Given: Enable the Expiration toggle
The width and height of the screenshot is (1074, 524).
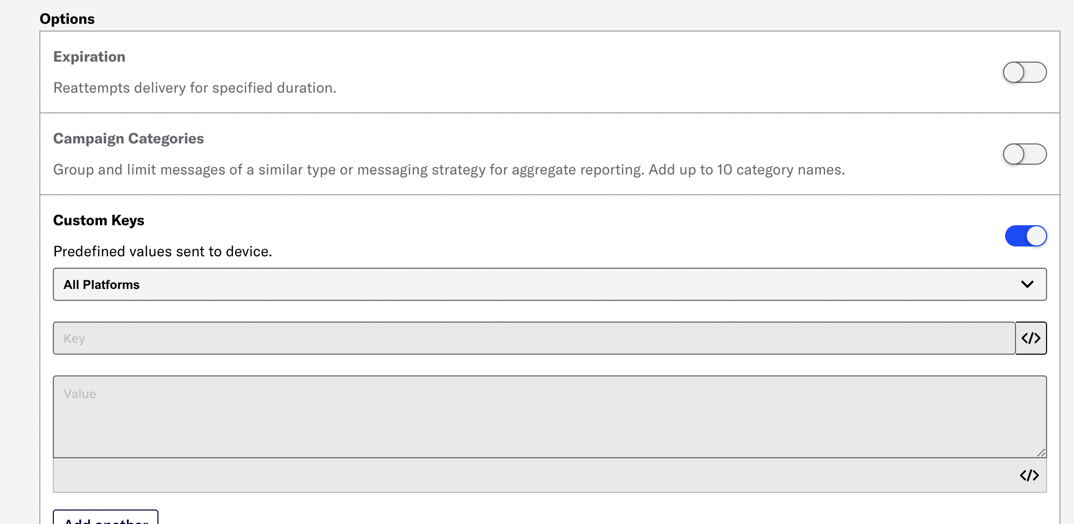Looking at the screenshot, I should pos(1024,72).
